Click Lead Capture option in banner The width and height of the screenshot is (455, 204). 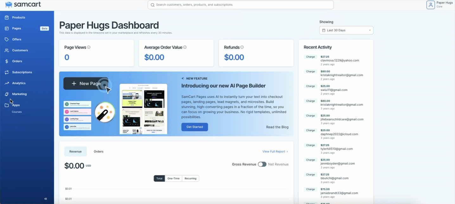coord(77,112)
